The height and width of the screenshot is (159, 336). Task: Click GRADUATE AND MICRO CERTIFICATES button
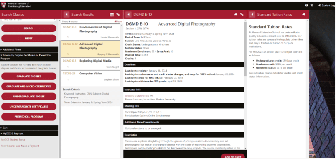pos(29,87)
